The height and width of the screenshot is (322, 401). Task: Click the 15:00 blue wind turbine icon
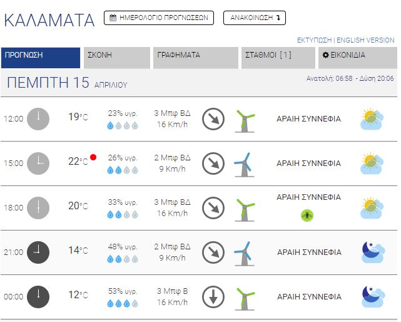click(x=245, y=165)
